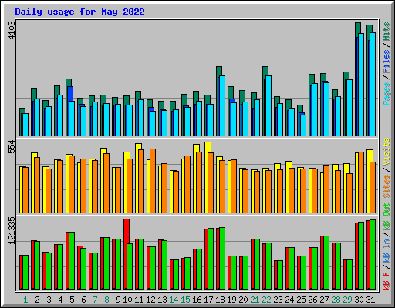This screenshot has width=395, height=308.
Task: Click the 'Visits' legend label
Action: tap(386, 152)
